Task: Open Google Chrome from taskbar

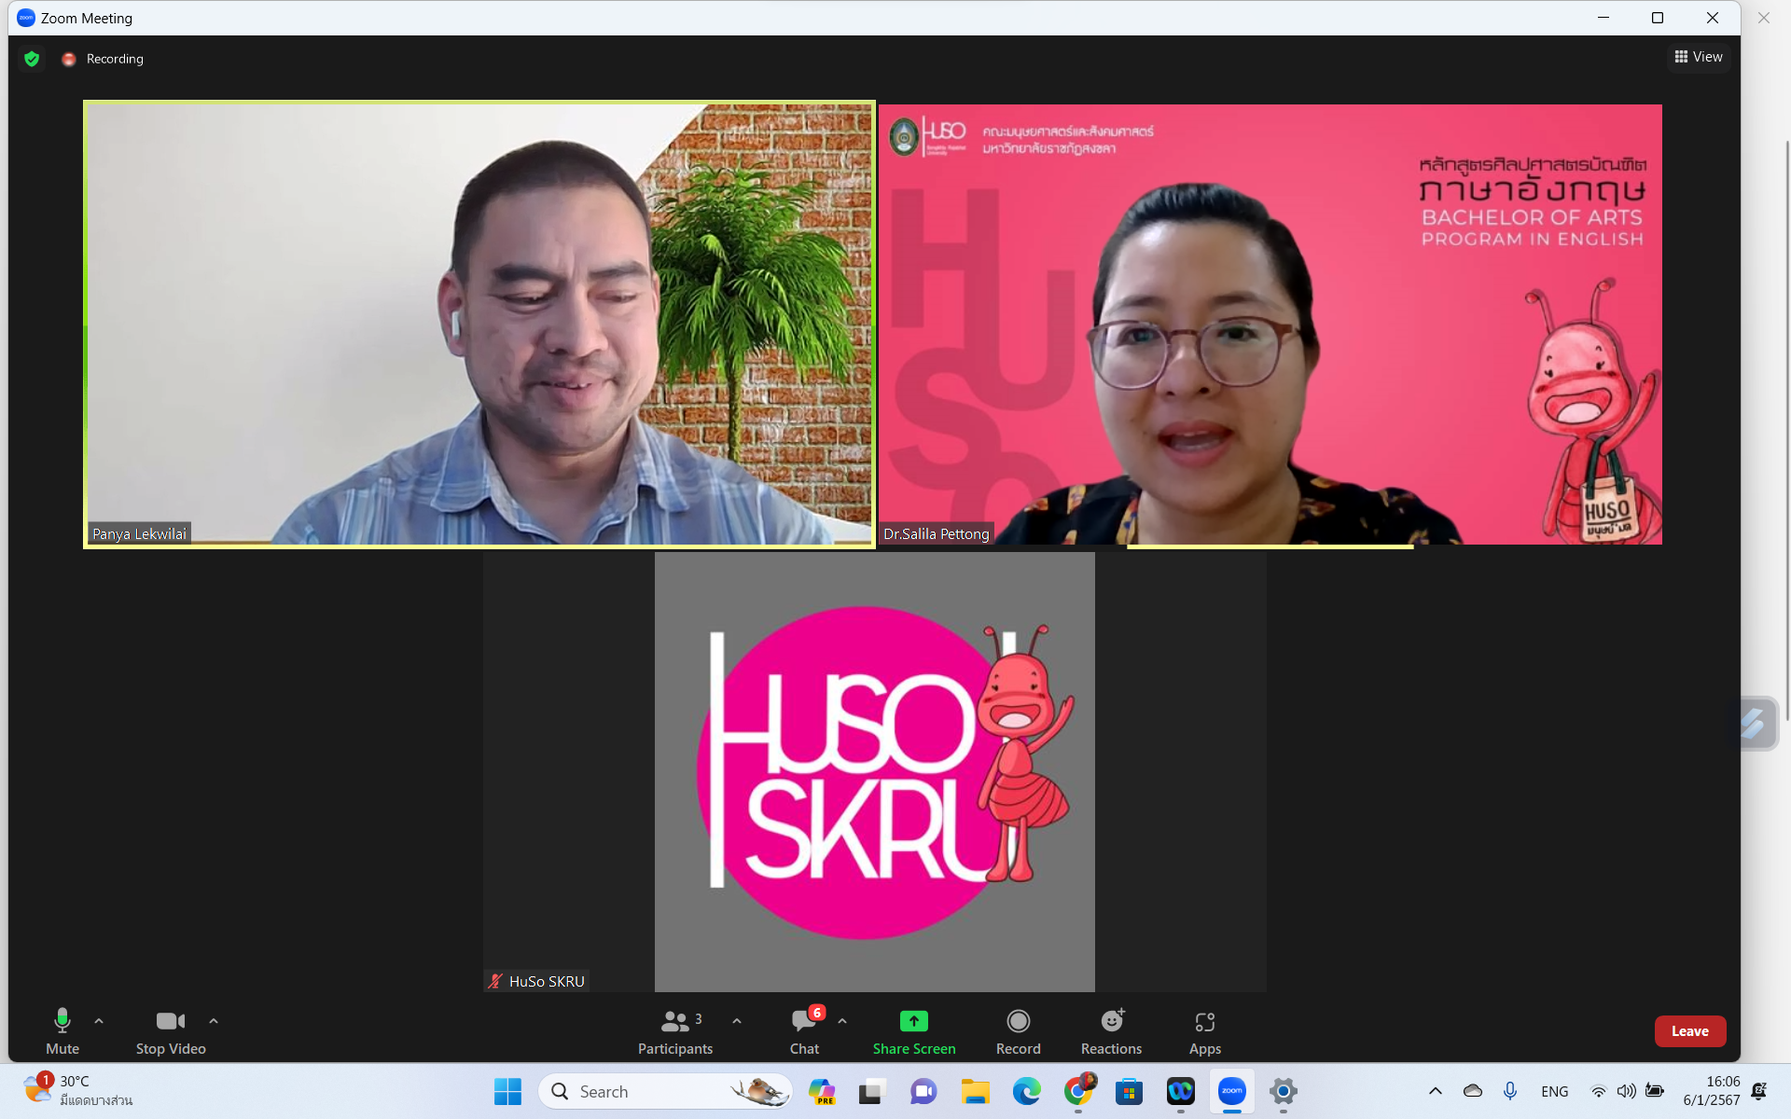Action: pyautogui.click(x=1078, y=1091)
